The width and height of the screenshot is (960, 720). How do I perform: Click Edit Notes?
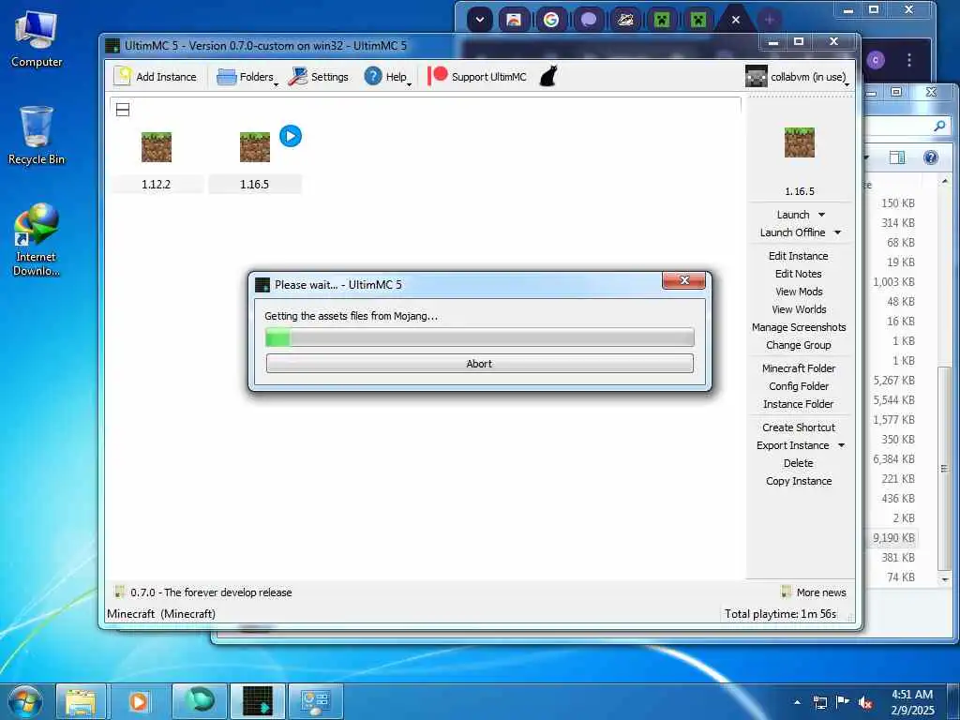(x=799, y=274)
